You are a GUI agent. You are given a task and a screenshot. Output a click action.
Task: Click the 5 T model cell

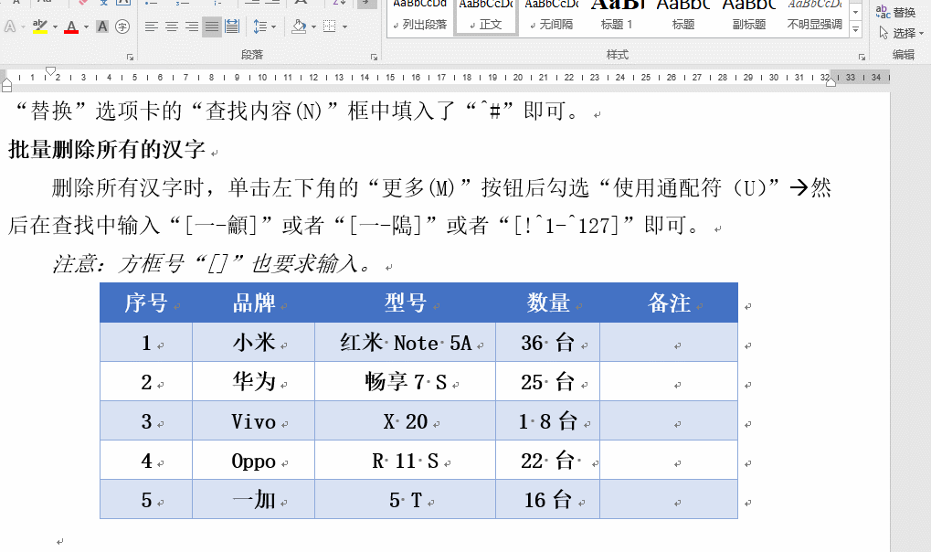click(x=405, y=500)
